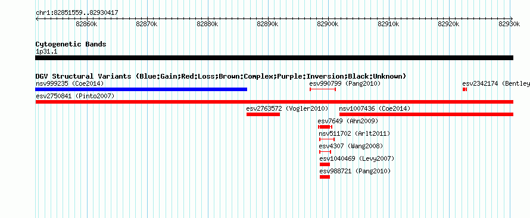The height and width of the screenshot is (218, 530).
Task: Click the 82920k ruler tick label
Action: pos(448,24)
